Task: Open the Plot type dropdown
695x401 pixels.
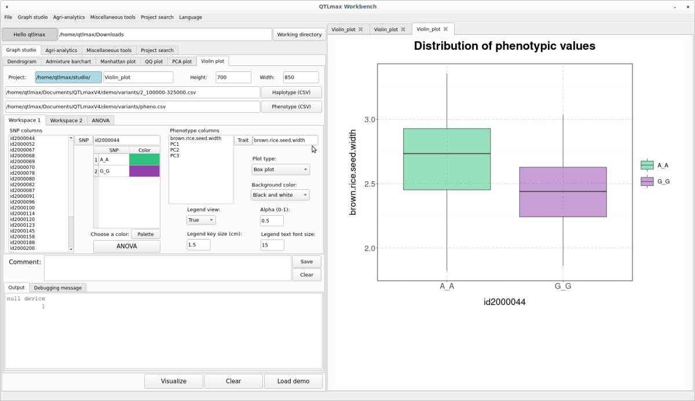Action: [x=281, y=170]
